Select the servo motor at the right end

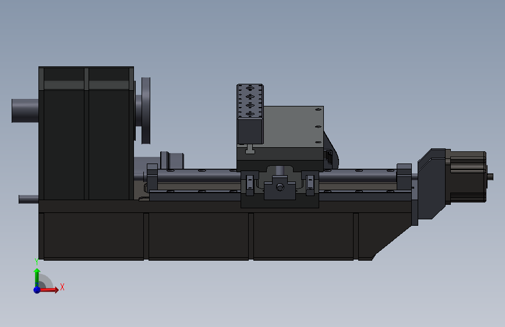point(468,177)
